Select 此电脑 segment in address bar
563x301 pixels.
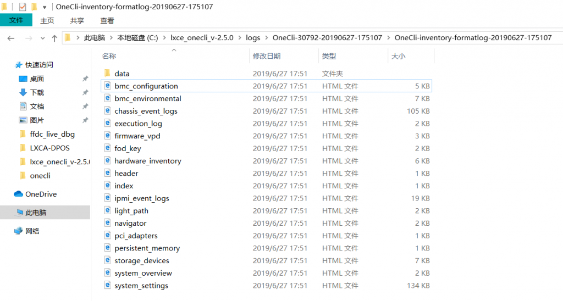[95, 38]
